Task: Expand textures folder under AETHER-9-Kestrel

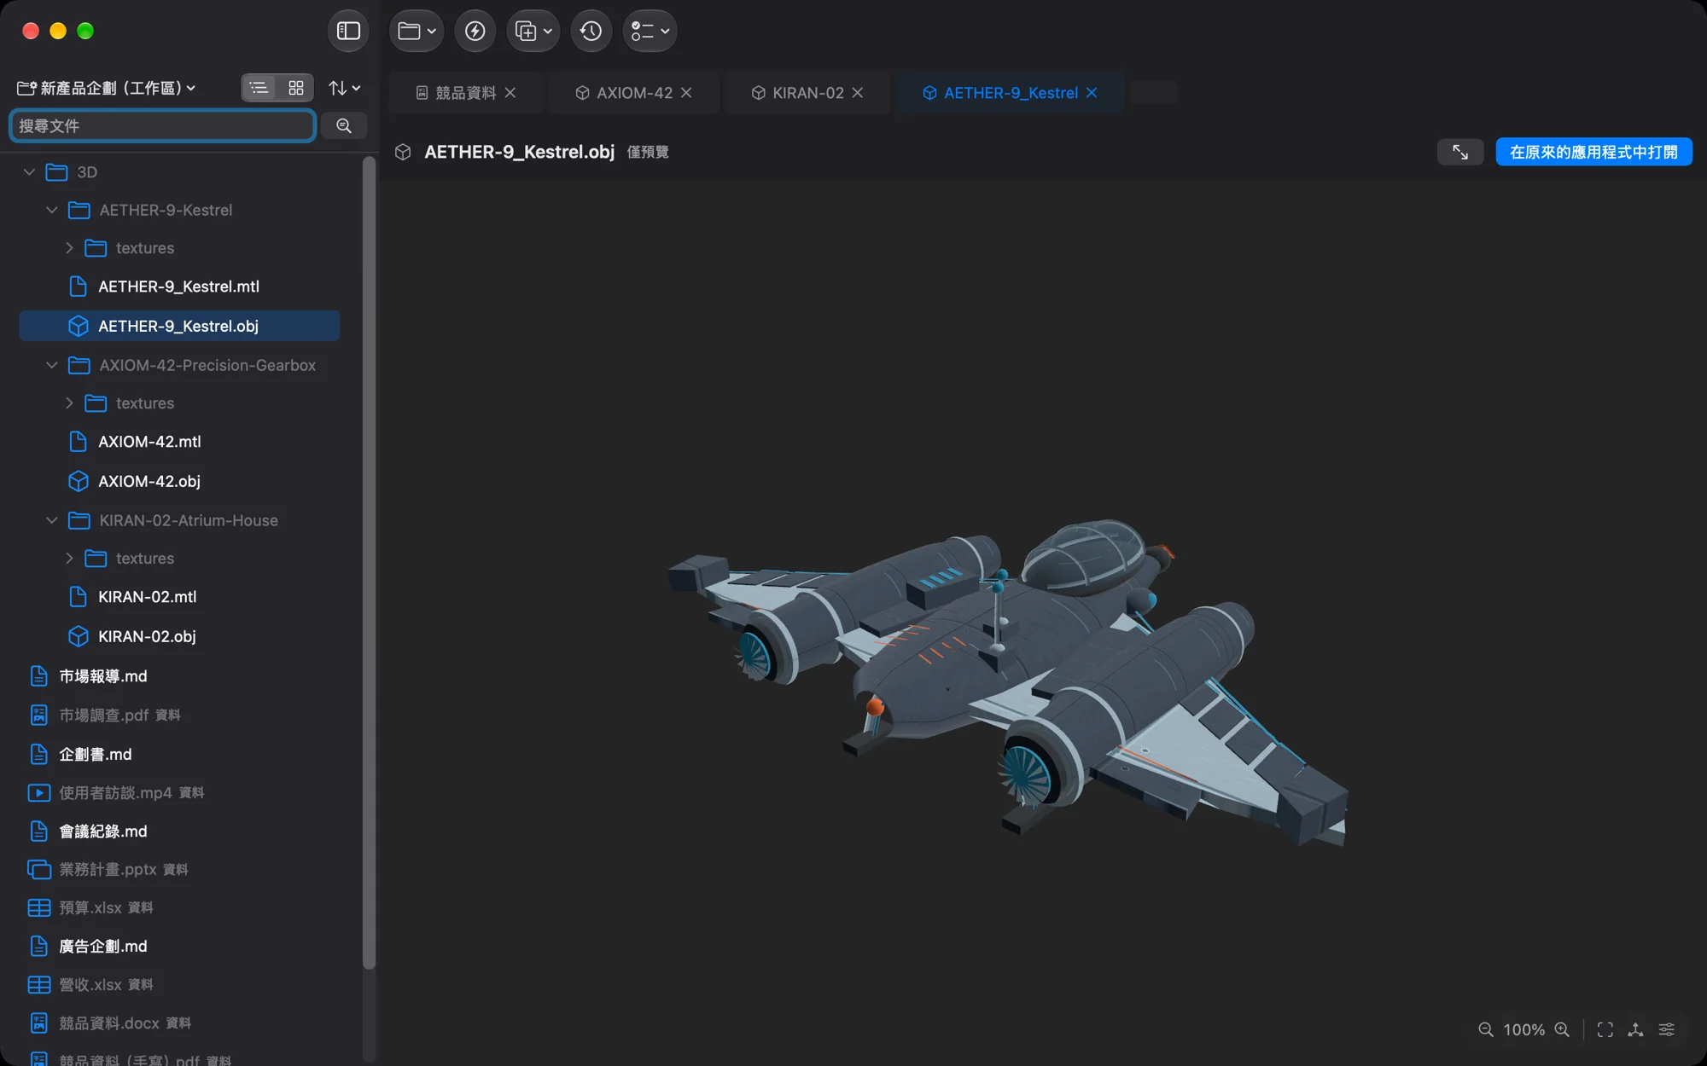Action: pyautogui.click(x=69, y=248)
